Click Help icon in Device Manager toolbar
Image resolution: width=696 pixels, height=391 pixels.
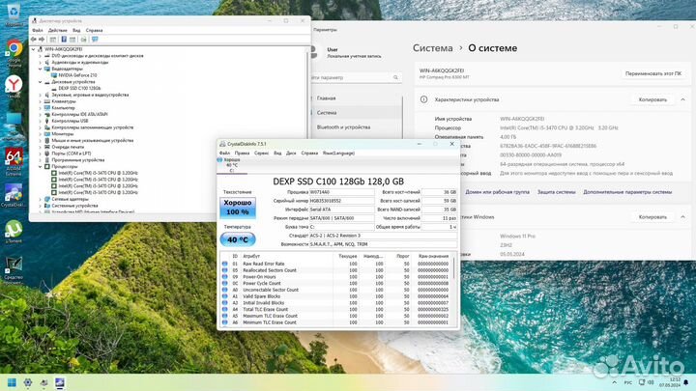click(64, 40)
